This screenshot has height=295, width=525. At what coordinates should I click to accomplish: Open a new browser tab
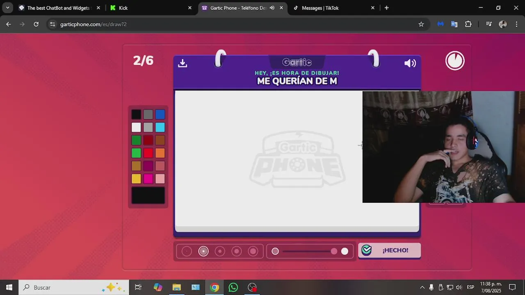point(386,8)
